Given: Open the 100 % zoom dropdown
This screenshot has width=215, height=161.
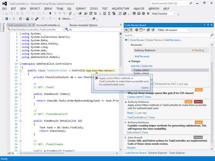Looking at the screenshot, I should click(x=18, y=153).
